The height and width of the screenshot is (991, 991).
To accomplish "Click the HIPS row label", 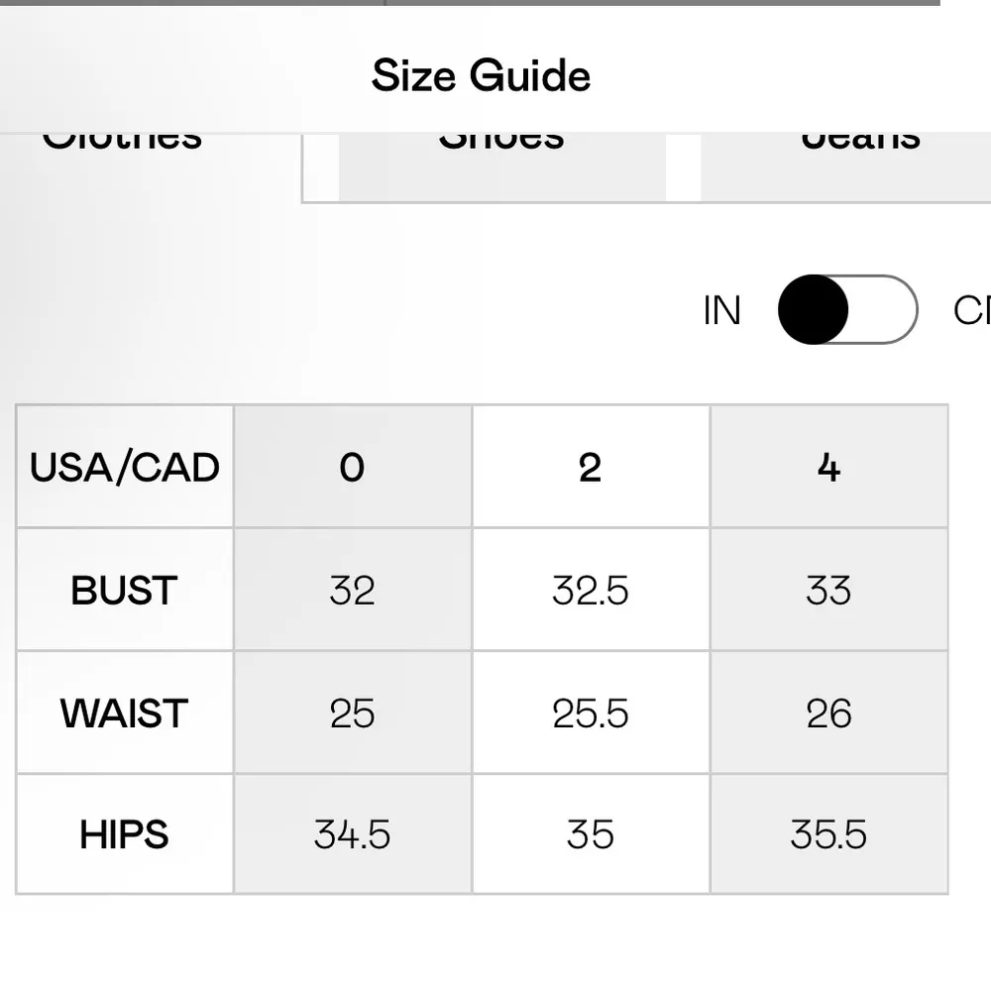I will point(125,835).
